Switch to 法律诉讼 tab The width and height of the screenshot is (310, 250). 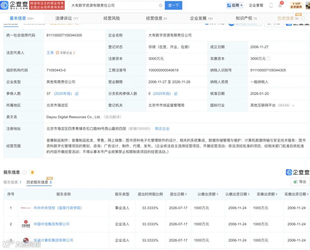[66, 18]
